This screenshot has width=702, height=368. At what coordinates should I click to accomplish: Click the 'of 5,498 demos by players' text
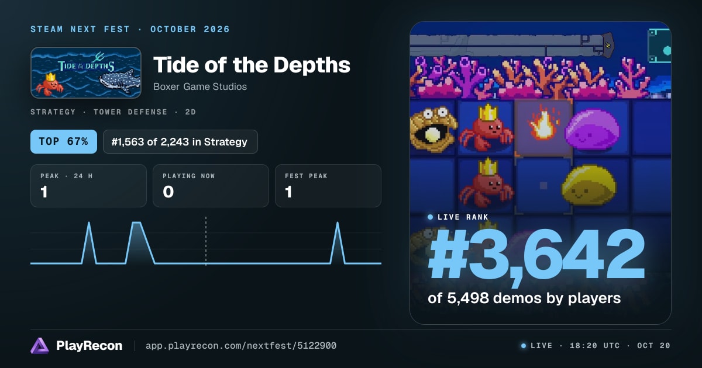pos(524,298)
